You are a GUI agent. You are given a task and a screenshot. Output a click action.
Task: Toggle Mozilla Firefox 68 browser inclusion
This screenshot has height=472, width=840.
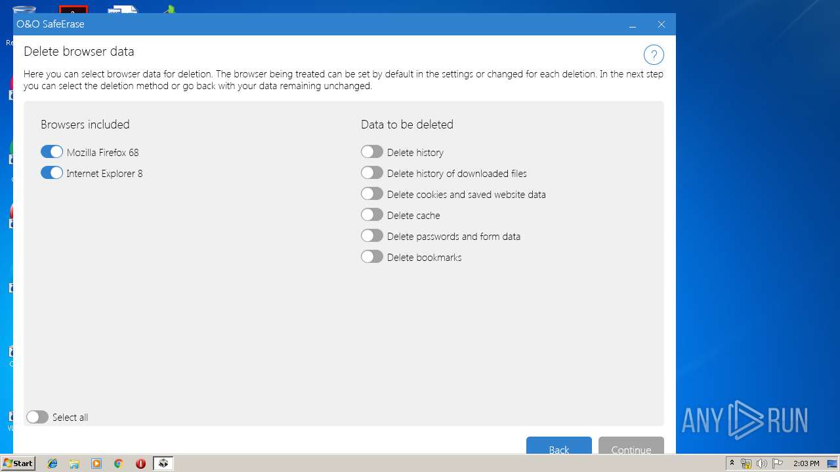[52, 152]
